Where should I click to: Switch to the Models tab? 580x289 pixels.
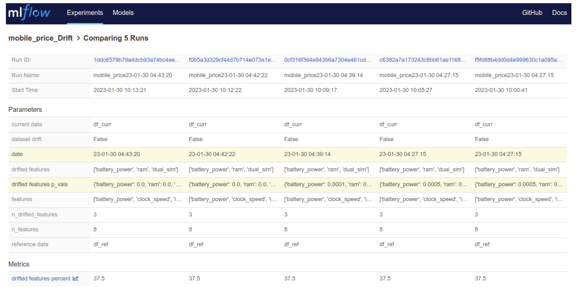click(123, 13)
